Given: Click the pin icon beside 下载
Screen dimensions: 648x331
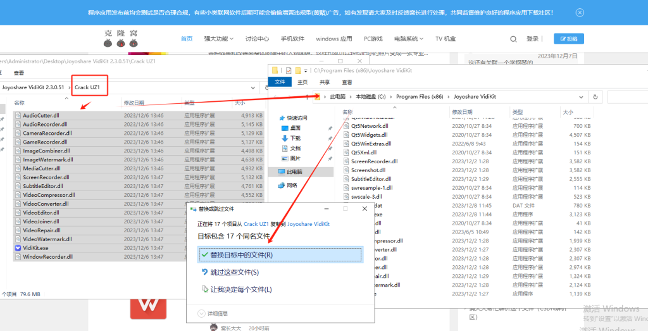Looking at the screenshot, I should coord(329,139).
